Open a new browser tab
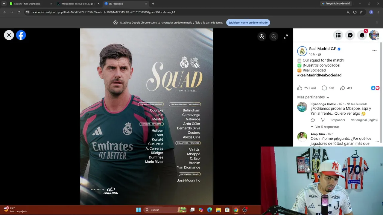 coord(153,4)
